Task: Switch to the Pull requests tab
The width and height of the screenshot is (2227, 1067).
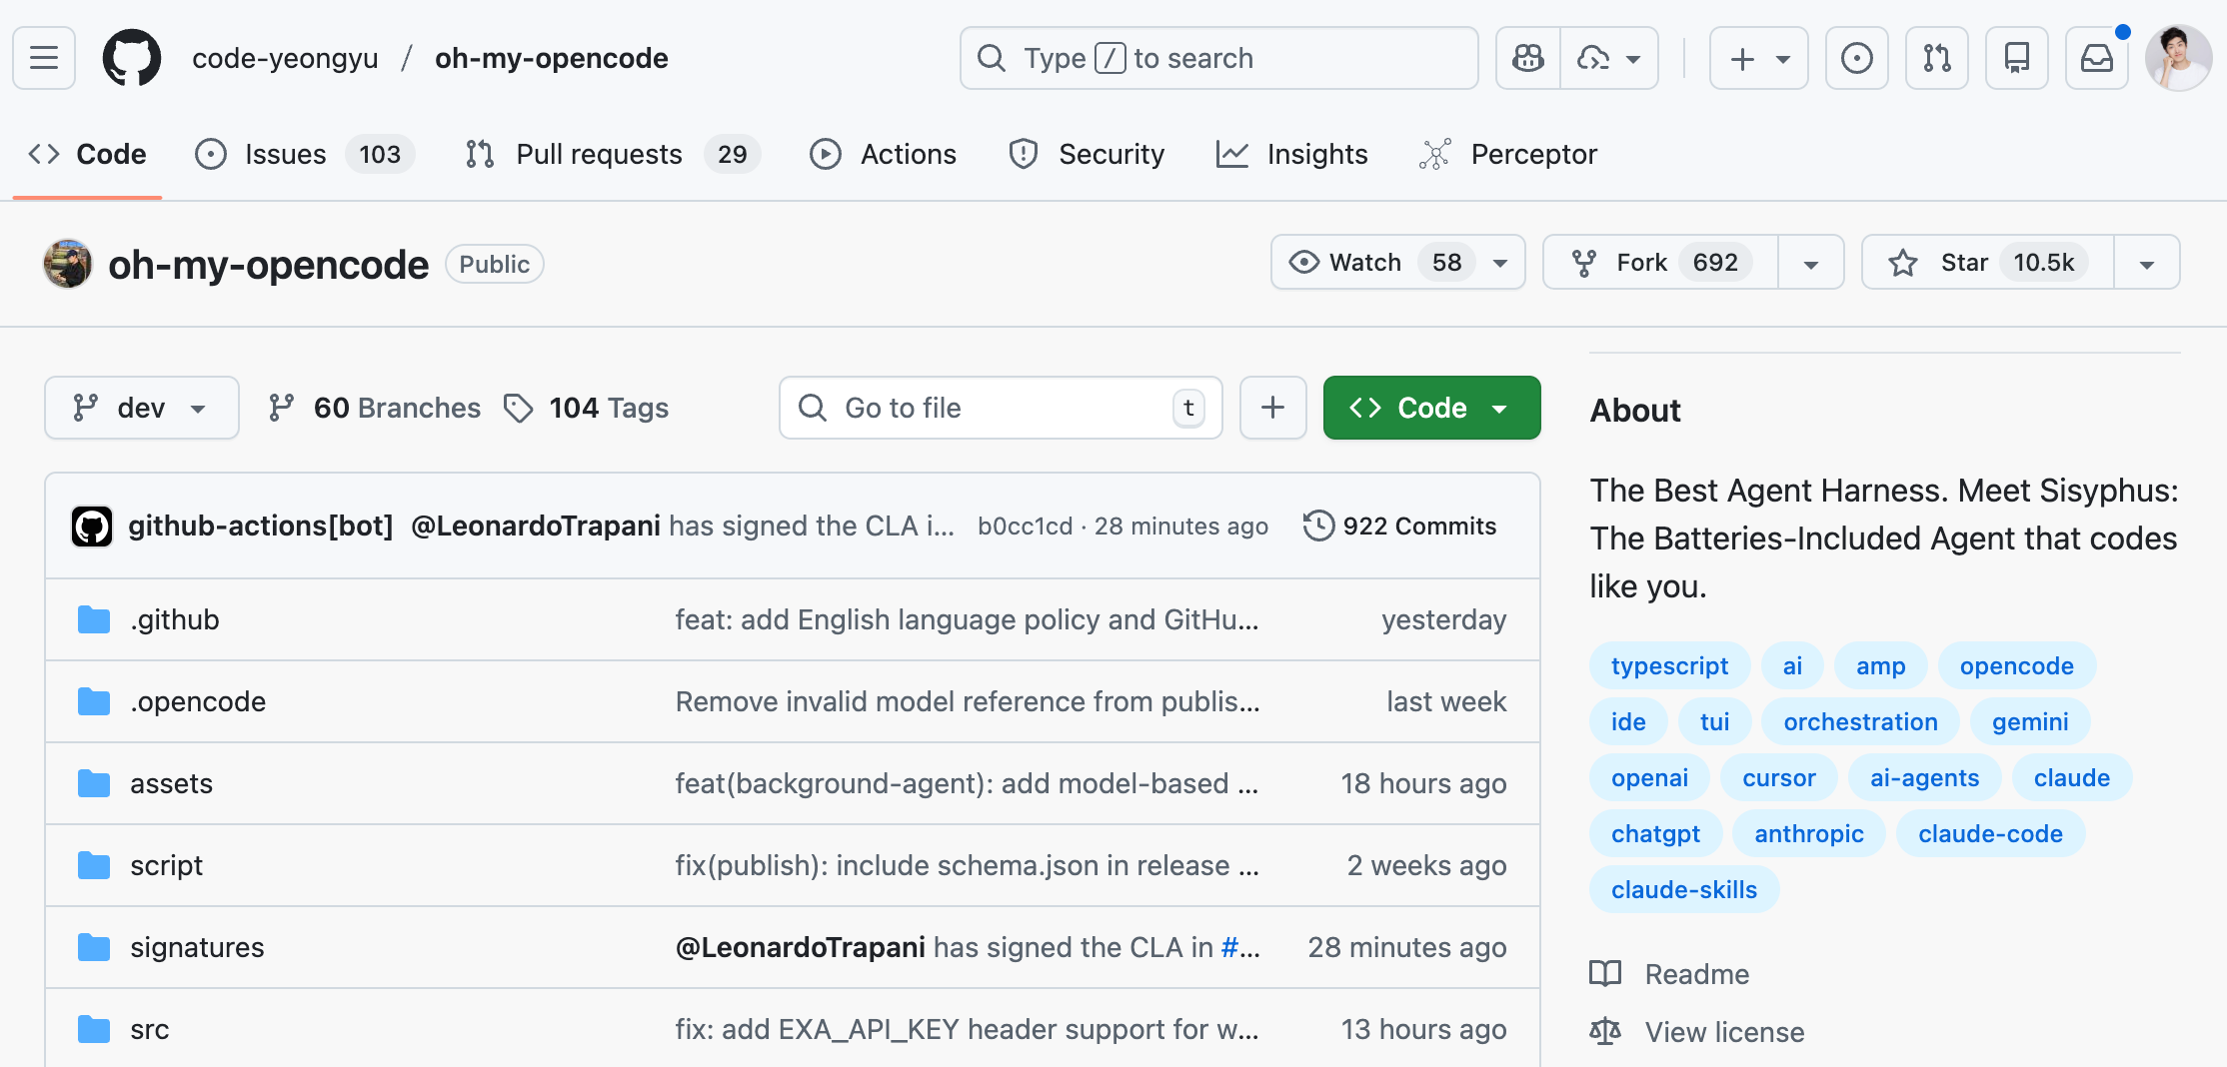Action: [x=613, y=154]
